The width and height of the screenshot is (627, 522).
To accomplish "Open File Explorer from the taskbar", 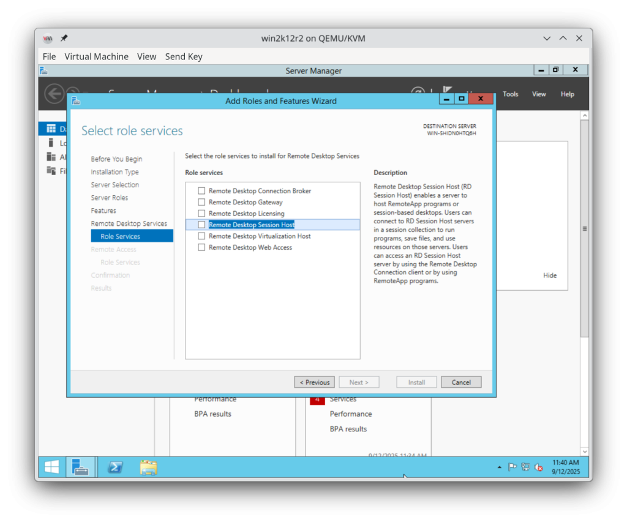I will 148,467.
